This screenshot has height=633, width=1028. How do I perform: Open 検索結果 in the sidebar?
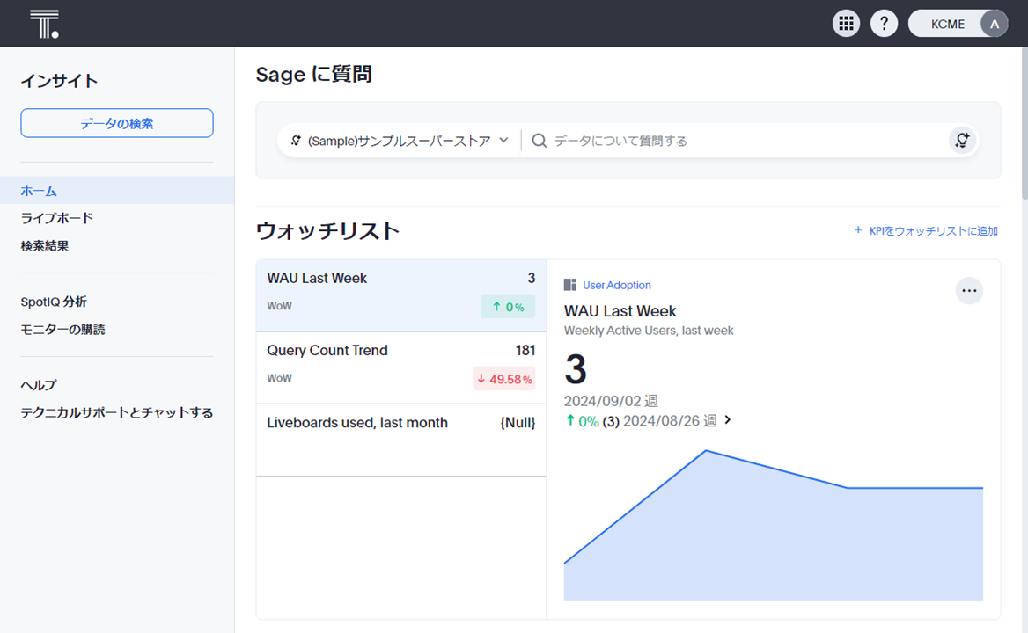click(45, 246)
